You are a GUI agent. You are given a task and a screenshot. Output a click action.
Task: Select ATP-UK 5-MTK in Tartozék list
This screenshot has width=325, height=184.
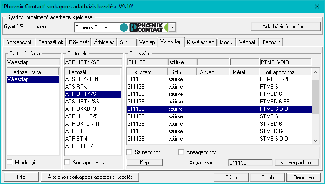pos(93,124)
